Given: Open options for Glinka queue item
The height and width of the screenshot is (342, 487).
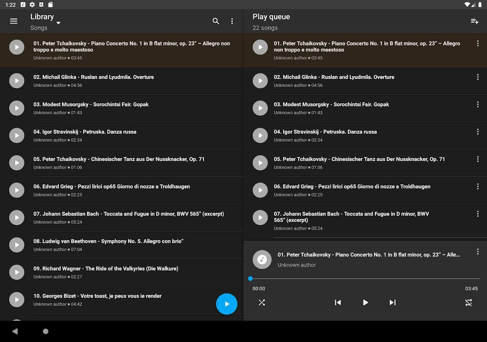Looking at the screenshot, I should 478,77.
